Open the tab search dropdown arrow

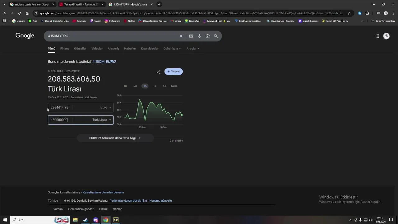tap(4, 4)
